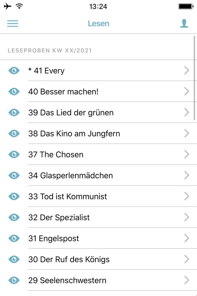The height and width of the screenshot is (296, 197).
Task: Open the 34 Glasperlenmädchen sample
Action: point(70,175)
